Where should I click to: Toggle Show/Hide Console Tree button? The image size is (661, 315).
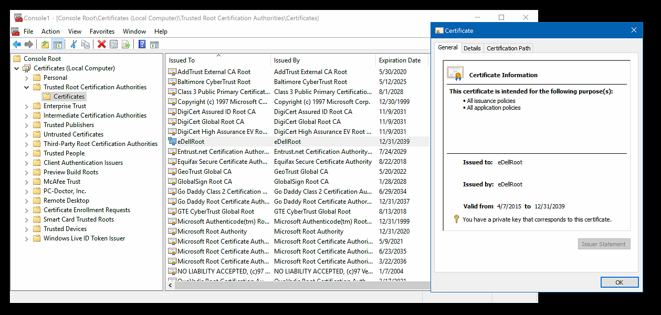[x=58, y=45]
